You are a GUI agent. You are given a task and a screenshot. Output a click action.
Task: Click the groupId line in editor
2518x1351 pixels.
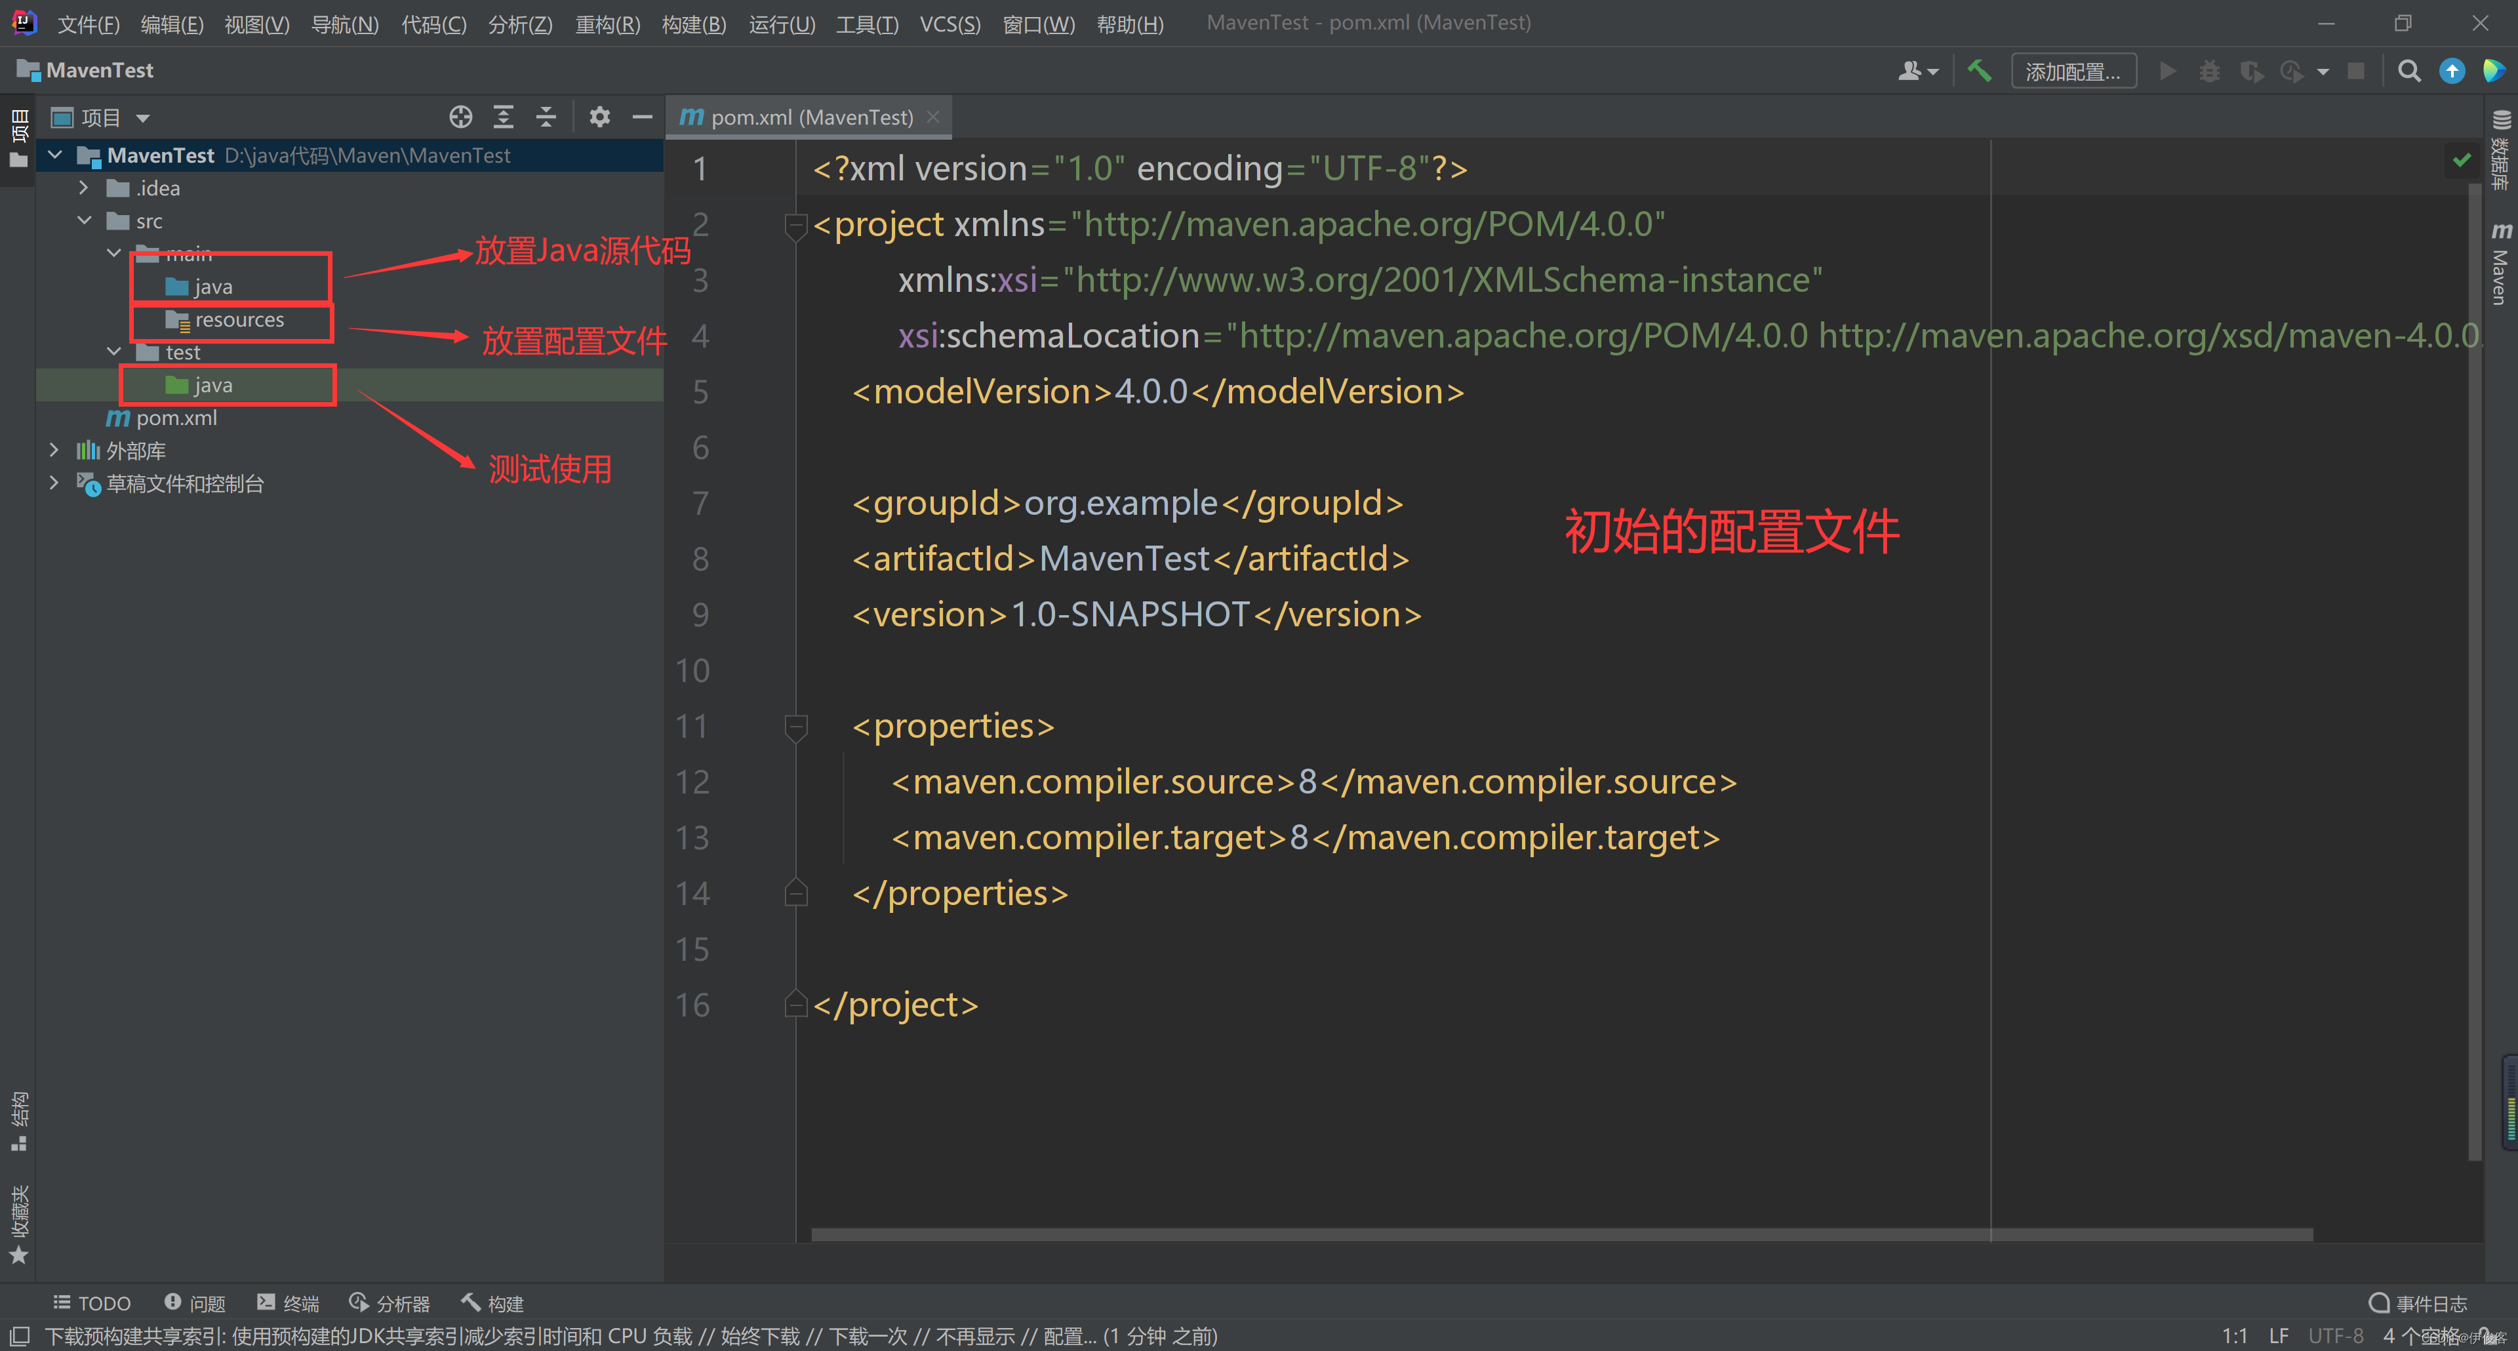pos(1127,504)
